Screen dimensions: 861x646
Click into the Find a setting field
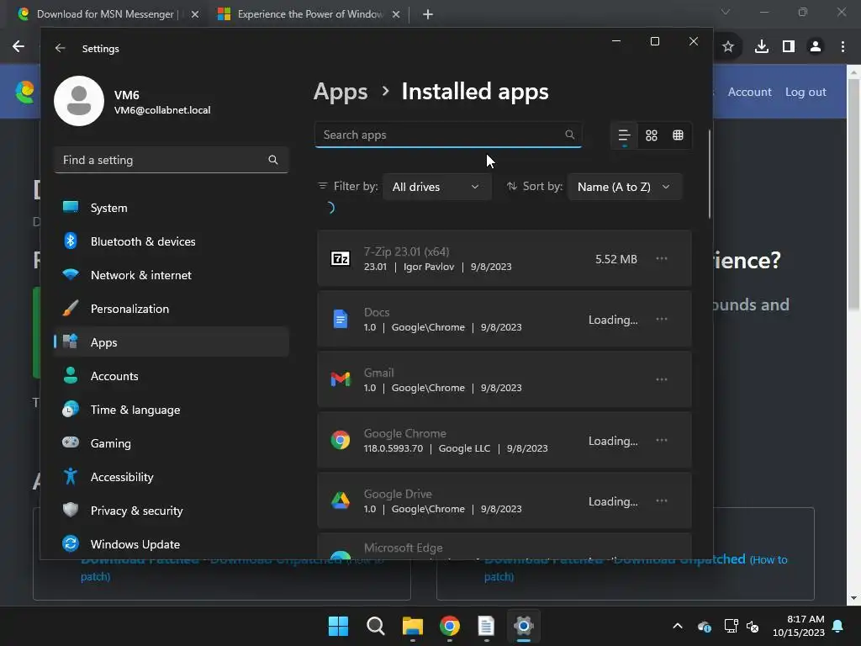[172, 160]
